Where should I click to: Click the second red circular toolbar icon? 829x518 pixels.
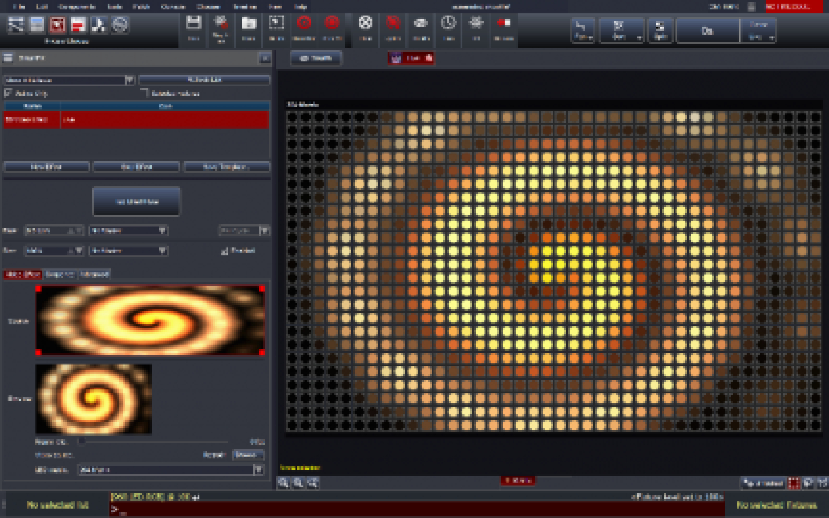(332, 22)
